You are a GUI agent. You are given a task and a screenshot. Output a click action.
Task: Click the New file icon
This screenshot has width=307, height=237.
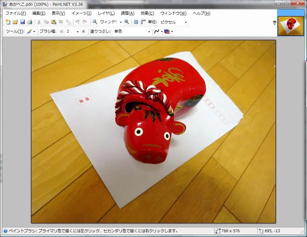(x=8, y=22)
